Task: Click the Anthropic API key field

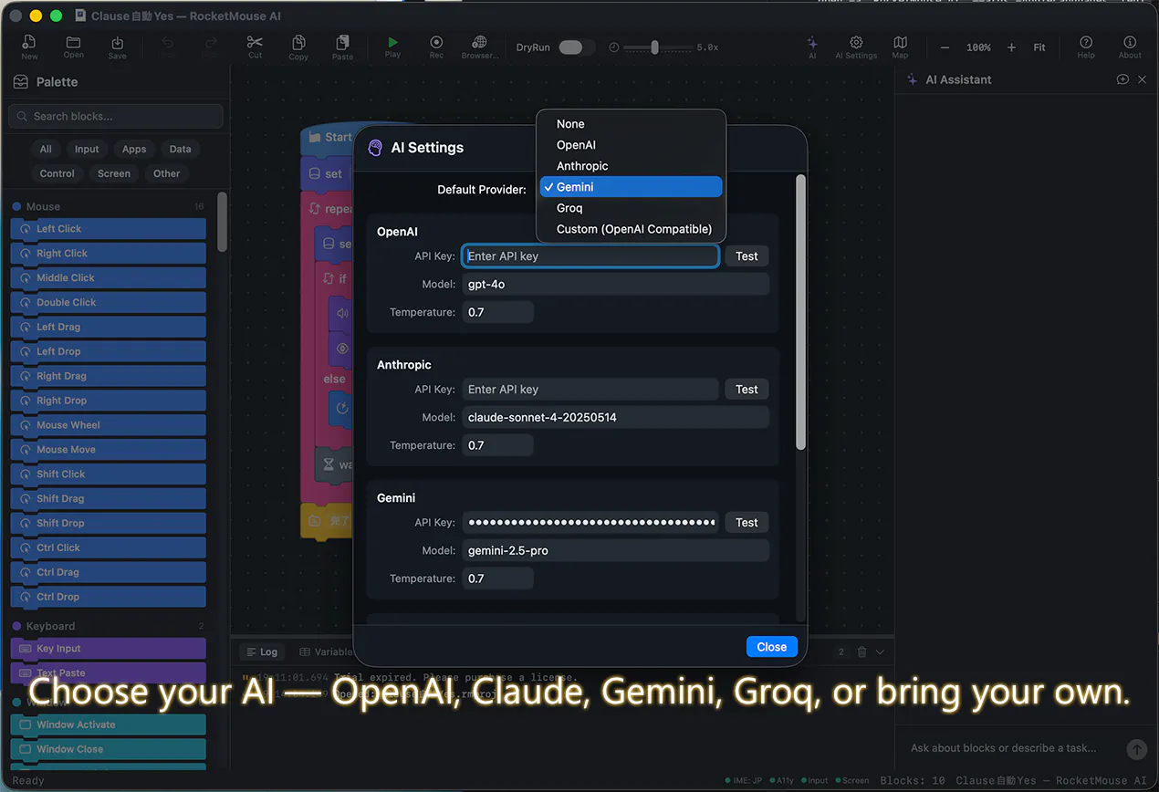Action: click(x=590, y=390)
